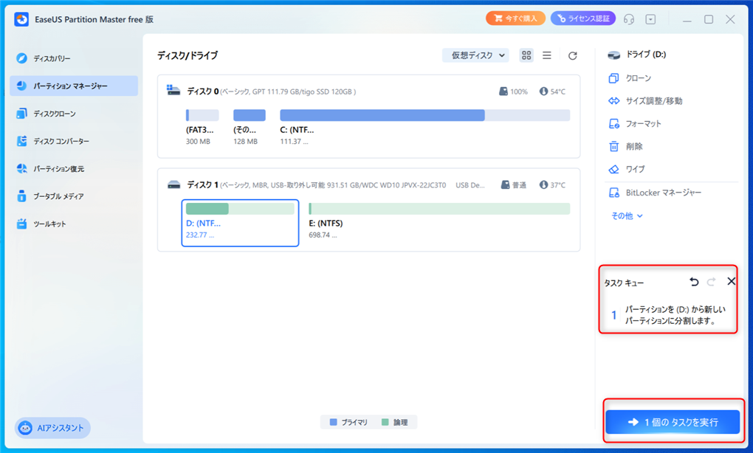Click the ディスク 1 temperature 37°C icon
This screenshot has width=753, height=453.
(x=543, y=184)
